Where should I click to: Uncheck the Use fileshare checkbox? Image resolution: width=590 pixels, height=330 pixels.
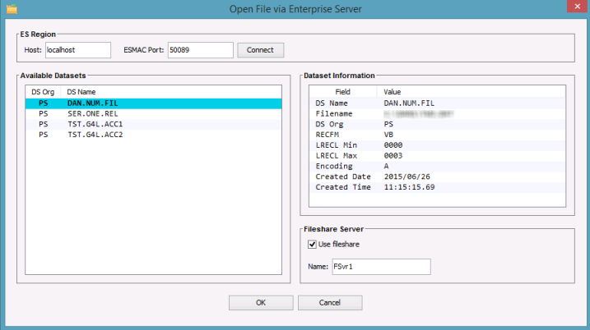pos(312,244)
